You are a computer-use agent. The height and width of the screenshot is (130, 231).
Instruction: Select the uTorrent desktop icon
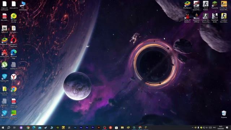[5, 66]
